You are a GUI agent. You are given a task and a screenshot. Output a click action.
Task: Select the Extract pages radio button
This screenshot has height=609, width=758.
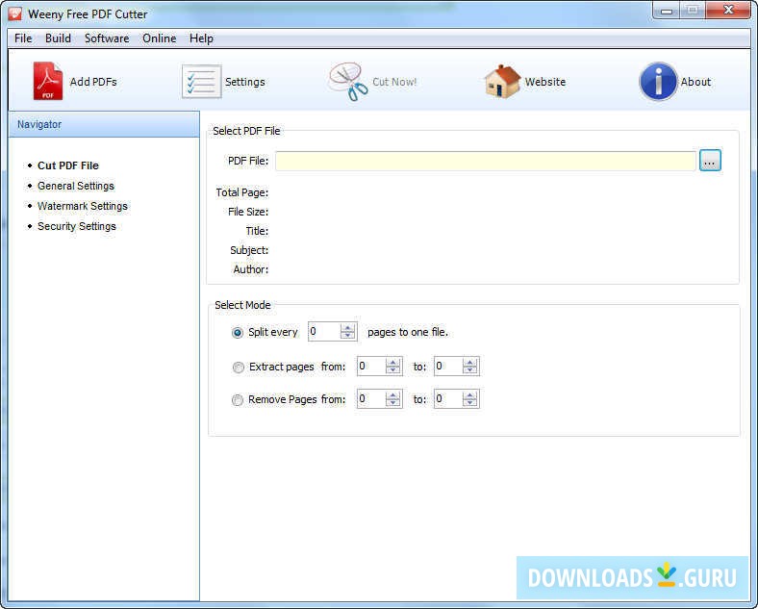(x=238, y=368)
